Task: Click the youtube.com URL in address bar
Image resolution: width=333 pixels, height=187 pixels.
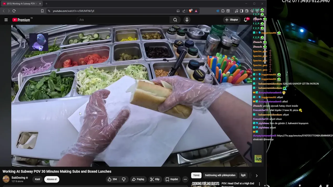Action: [x=74, y=11]
